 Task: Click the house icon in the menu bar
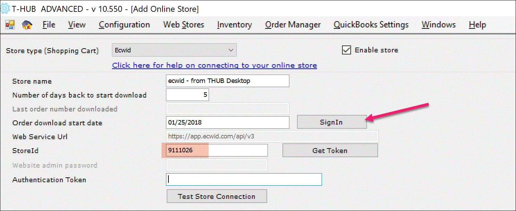[27, 25]
